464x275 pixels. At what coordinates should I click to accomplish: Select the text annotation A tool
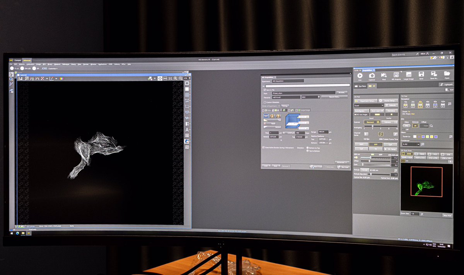[x=187, y=130]
